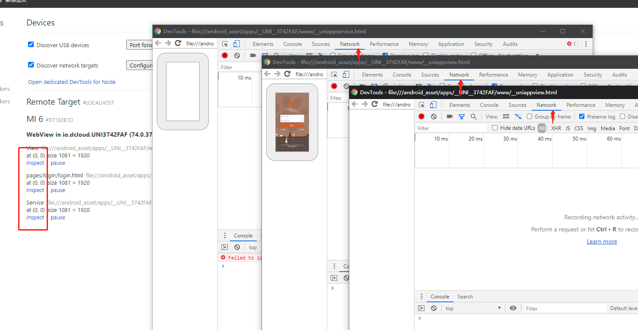Viewport: 638px width, 330px height.
Task: Show the console sidebar in uniappservice window drawer
Action: [x=224, y=247]
